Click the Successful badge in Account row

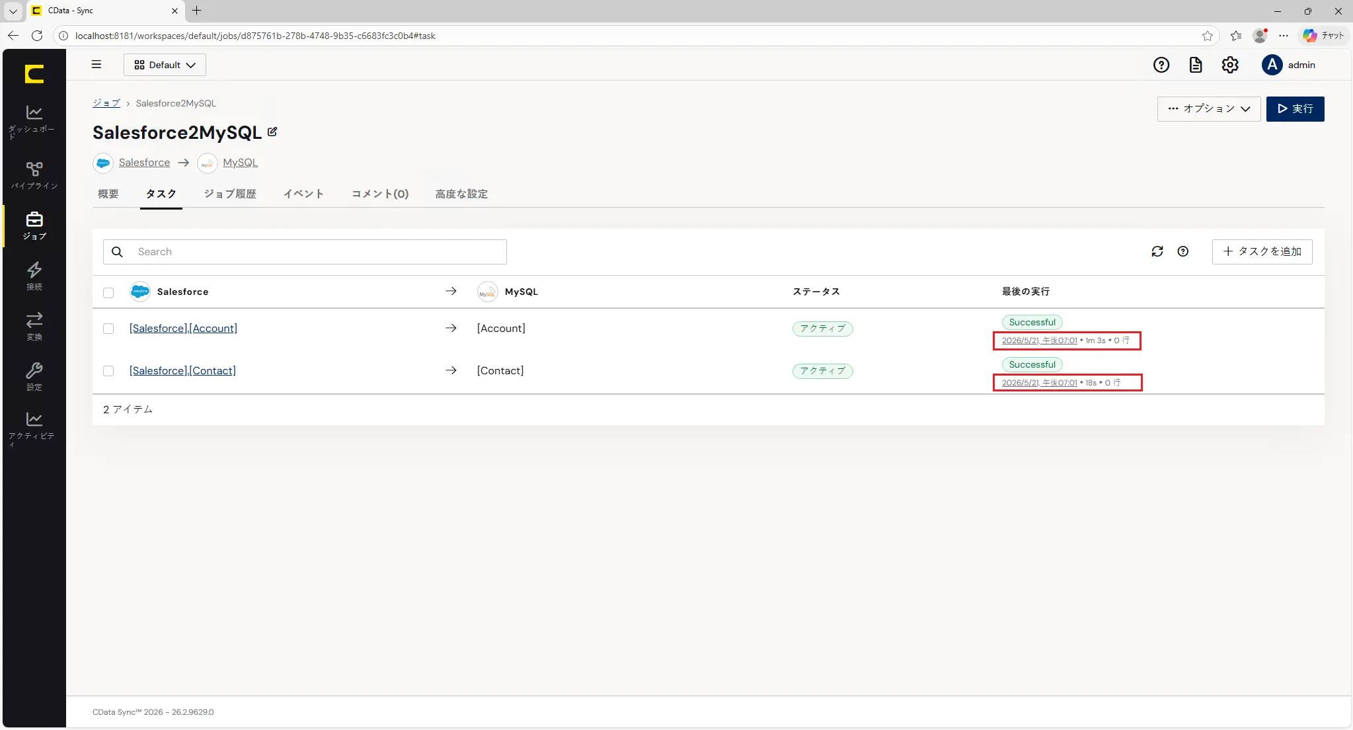pos(1032,322)
